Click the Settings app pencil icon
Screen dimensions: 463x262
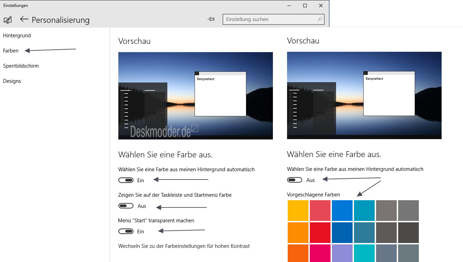(7, 20)
